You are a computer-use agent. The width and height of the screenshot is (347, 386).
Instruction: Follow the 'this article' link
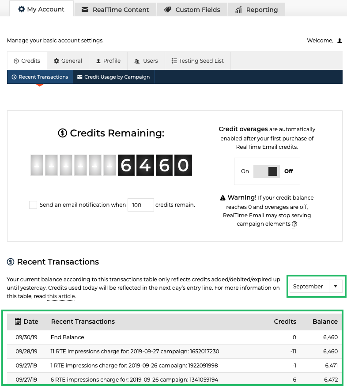pyautogui.click(x=61, y=297)
